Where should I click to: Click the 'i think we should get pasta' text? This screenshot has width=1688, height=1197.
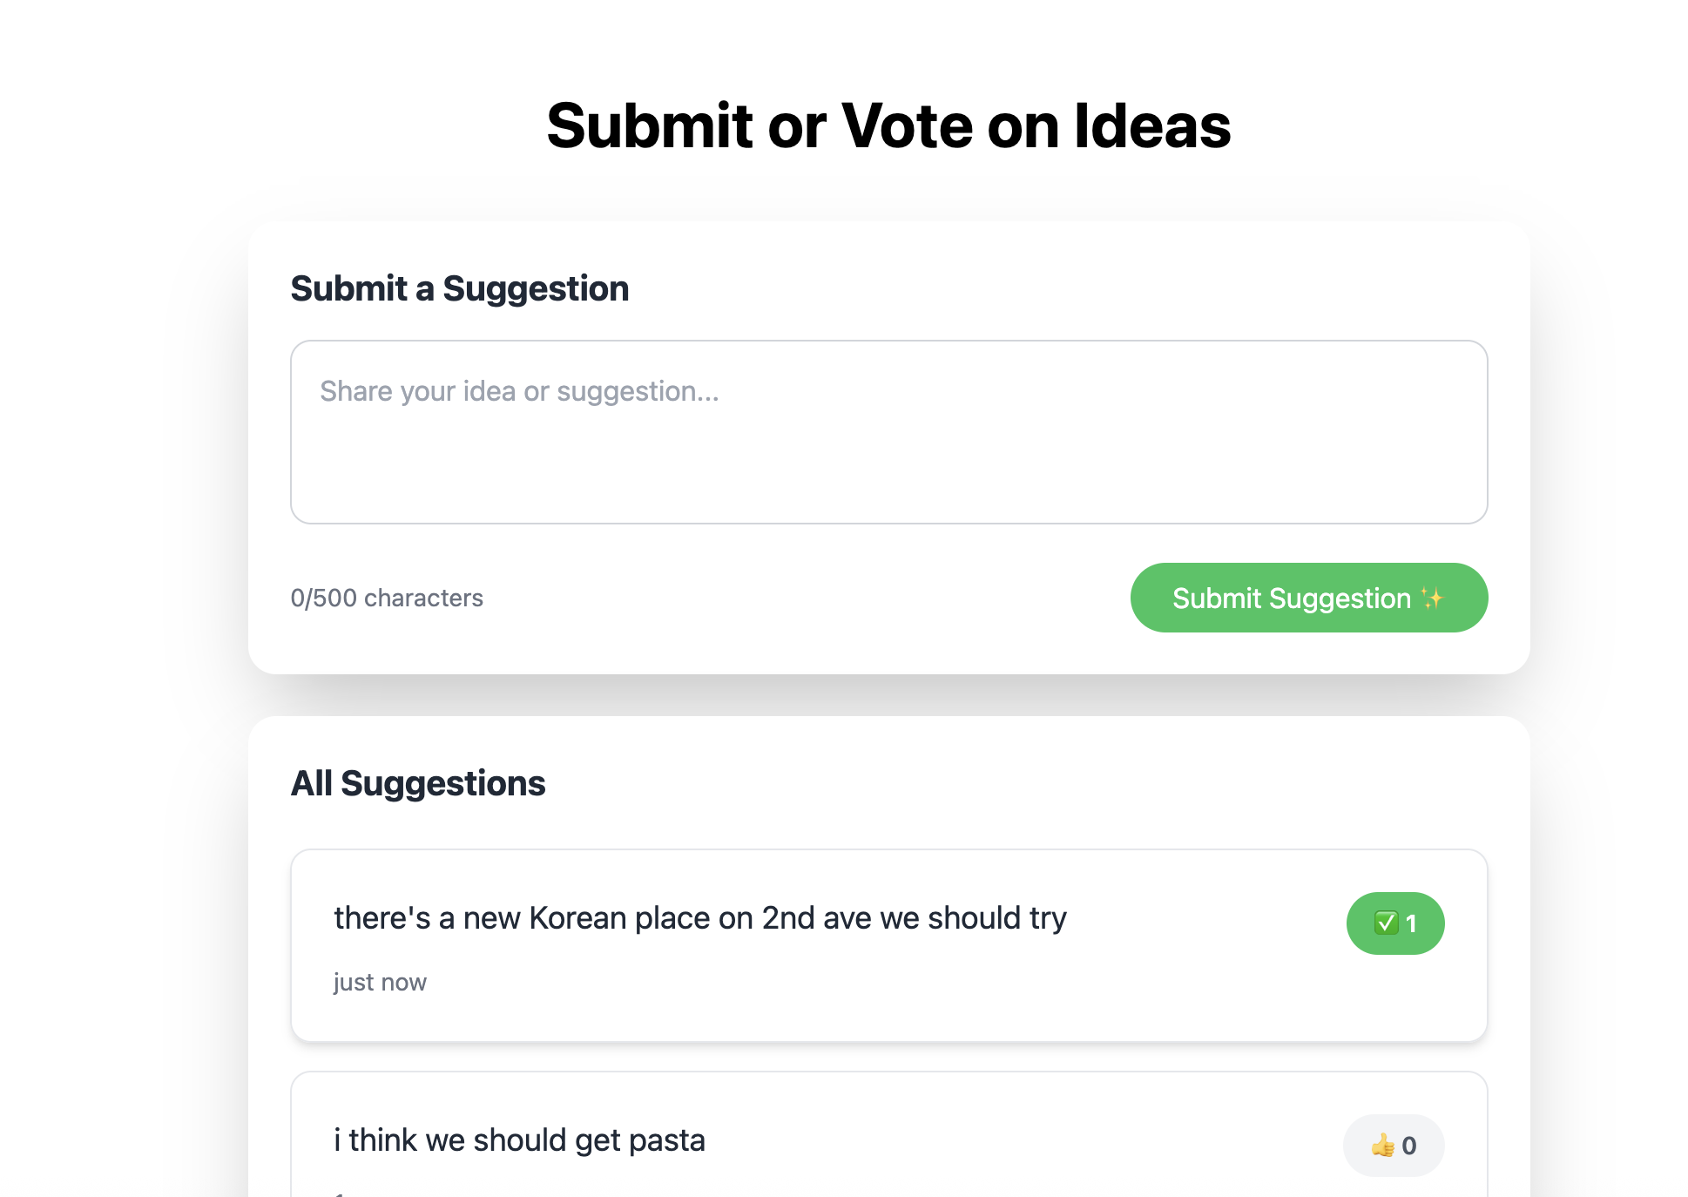pos(519,1140)
